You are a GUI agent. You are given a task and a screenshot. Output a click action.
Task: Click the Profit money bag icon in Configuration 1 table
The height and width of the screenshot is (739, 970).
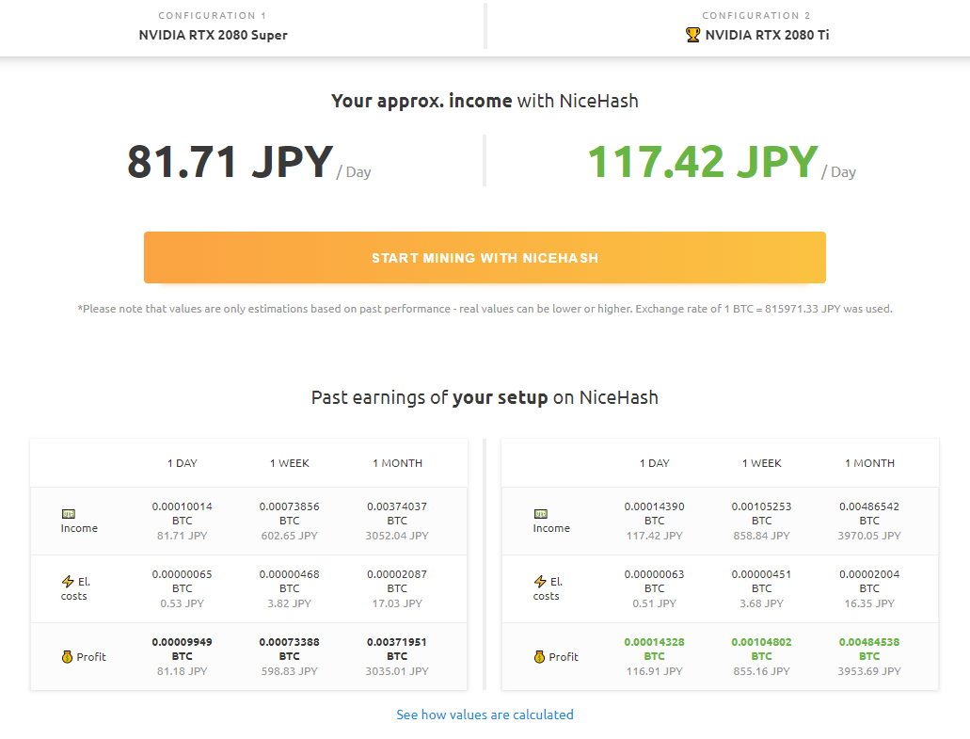pos(67,657)
